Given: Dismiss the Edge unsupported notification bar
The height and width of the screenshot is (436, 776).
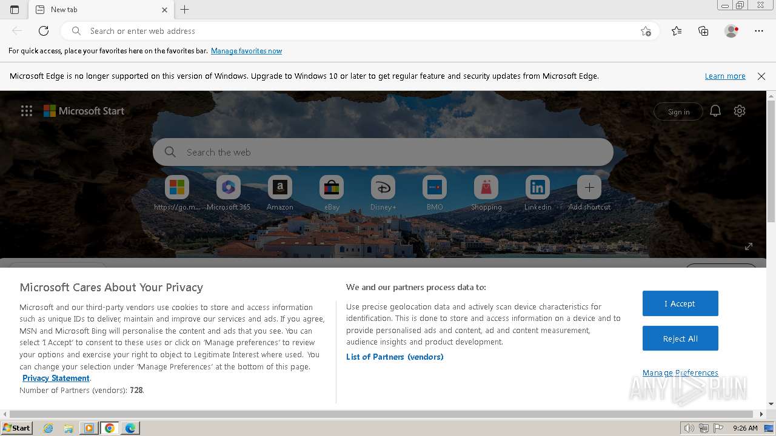Looking at the screenshot, I should pyautogui.click(x=761, y=76).
